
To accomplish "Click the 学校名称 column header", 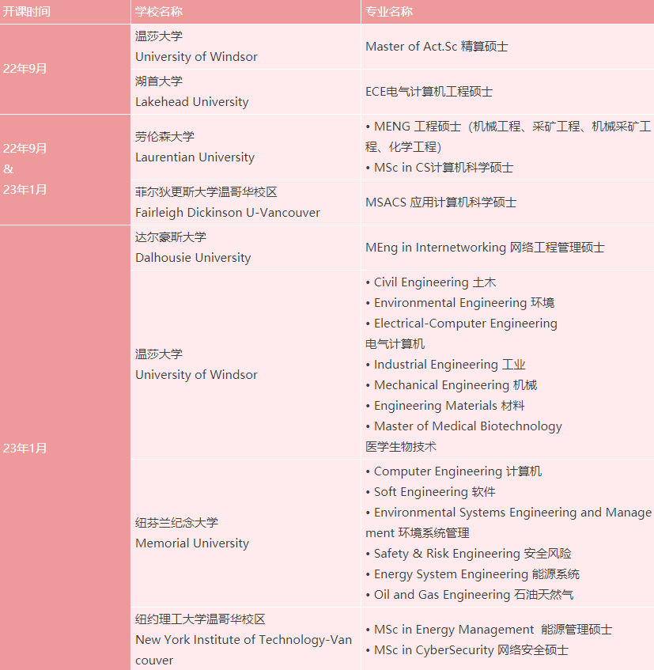I will (159, 12).
